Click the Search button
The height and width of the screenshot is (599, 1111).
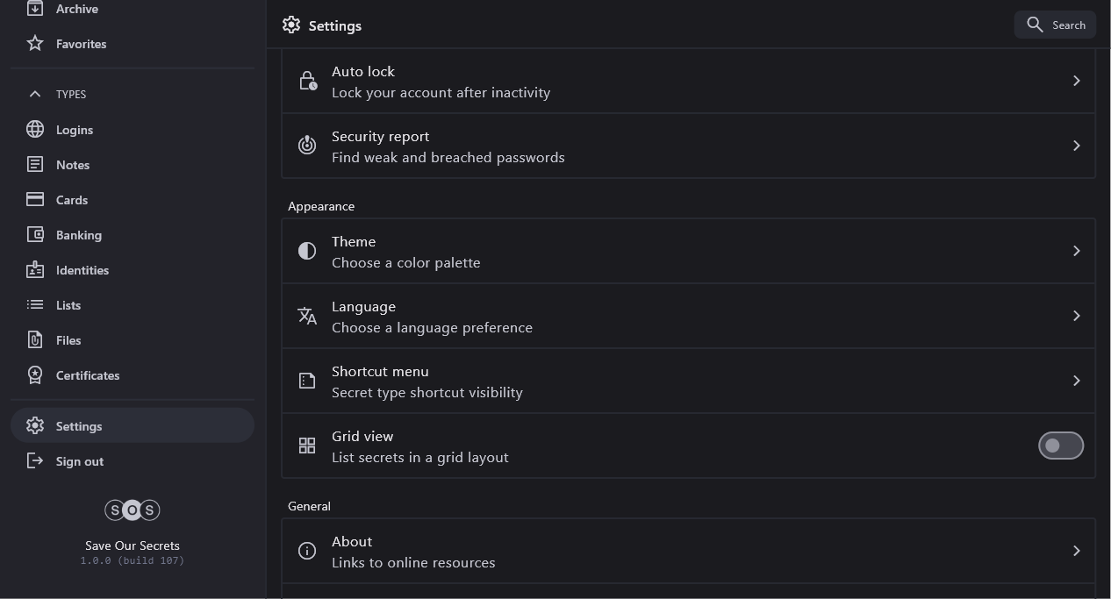click(1055, 25)
